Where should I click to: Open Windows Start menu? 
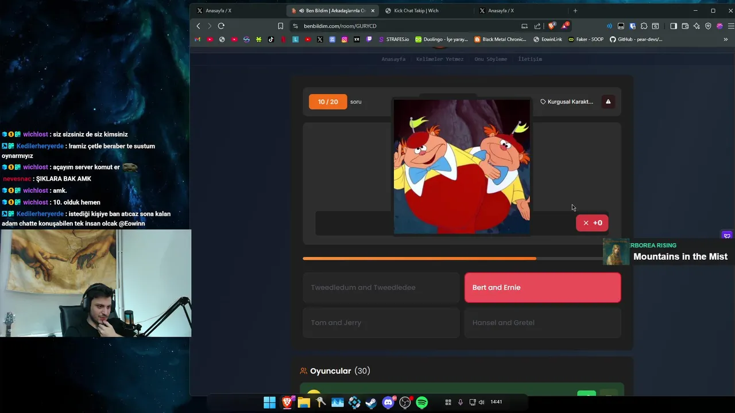tap(269, 403)
